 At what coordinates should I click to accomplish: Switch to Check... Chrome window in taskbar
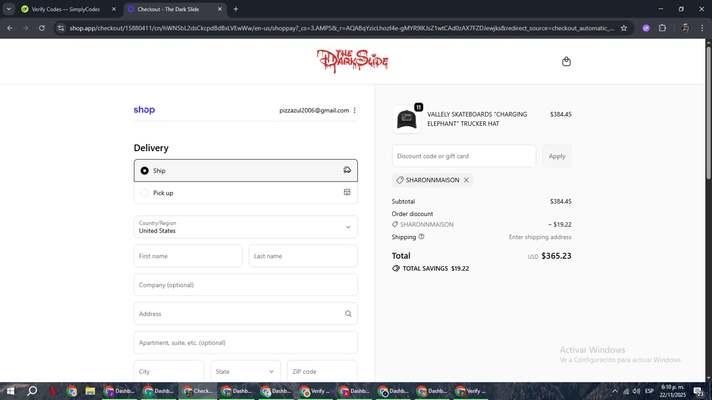point(198,391)
